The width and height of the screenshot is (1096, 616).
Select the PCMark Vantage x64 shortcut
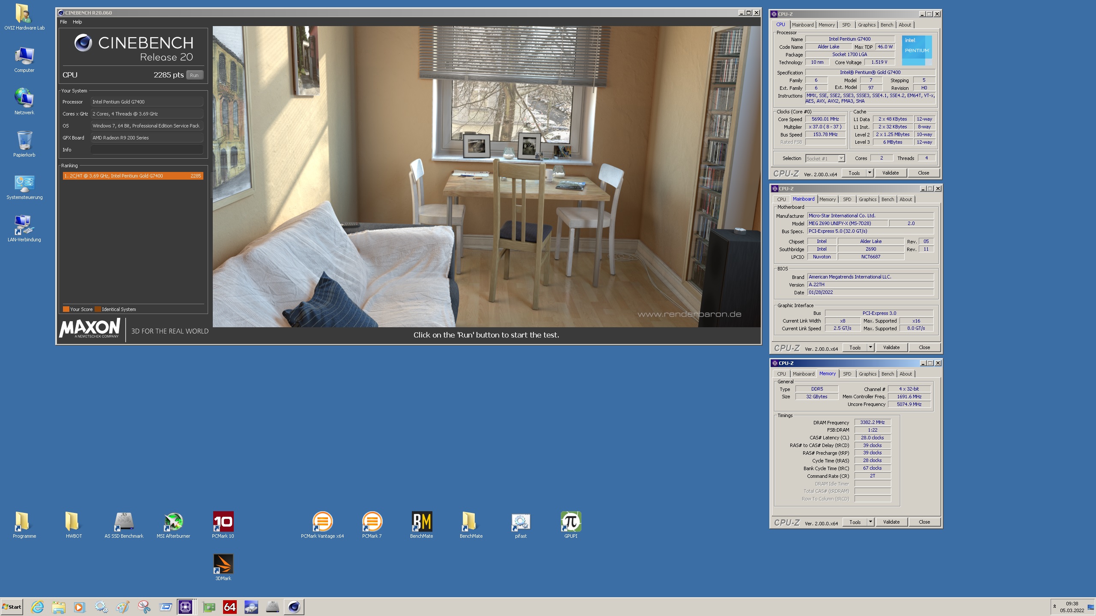[x=322, y=525]
